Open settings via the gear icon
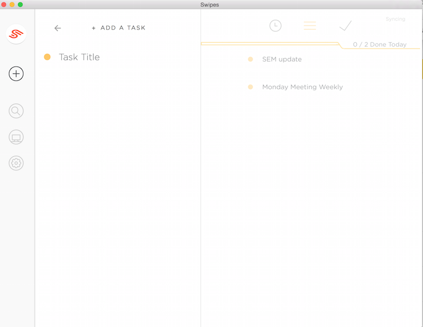The image size is (423, 327). (x=16, y=163)
